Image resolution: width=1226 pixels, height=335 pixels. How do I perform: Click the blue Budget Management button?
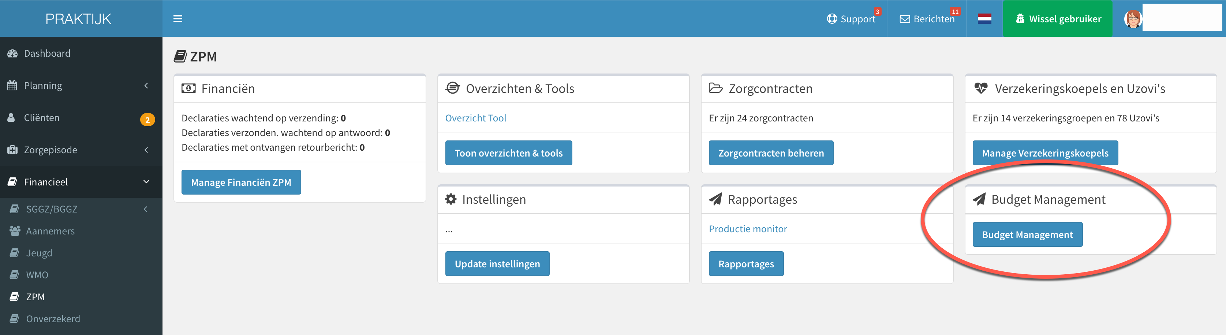[1028, 234]
